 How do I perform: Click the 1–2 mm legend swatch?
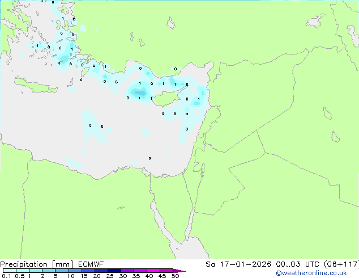[36, 271]
